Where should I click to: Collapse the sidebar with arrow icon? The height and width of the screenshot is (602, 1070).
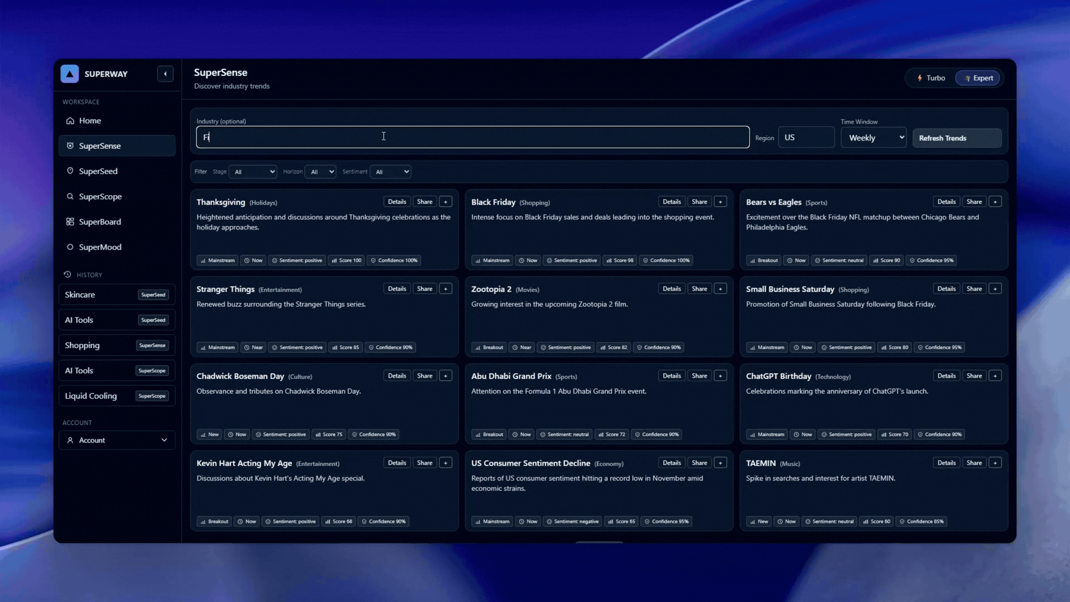click(165, 74)
